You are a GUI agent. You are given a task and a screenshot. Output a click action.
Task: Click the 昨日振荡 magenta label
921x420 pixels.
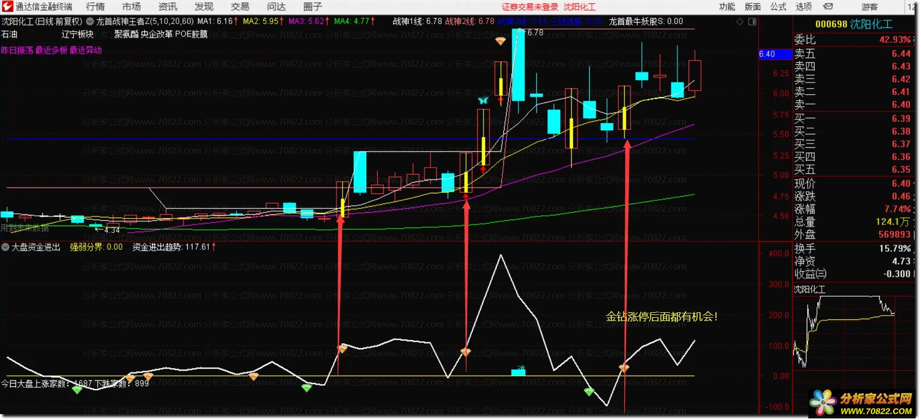tap(17, 50)
